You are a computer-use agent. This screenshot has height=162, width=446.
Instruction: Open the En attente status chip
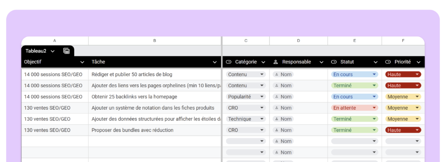pyautogui.click(x=355, y=108)
